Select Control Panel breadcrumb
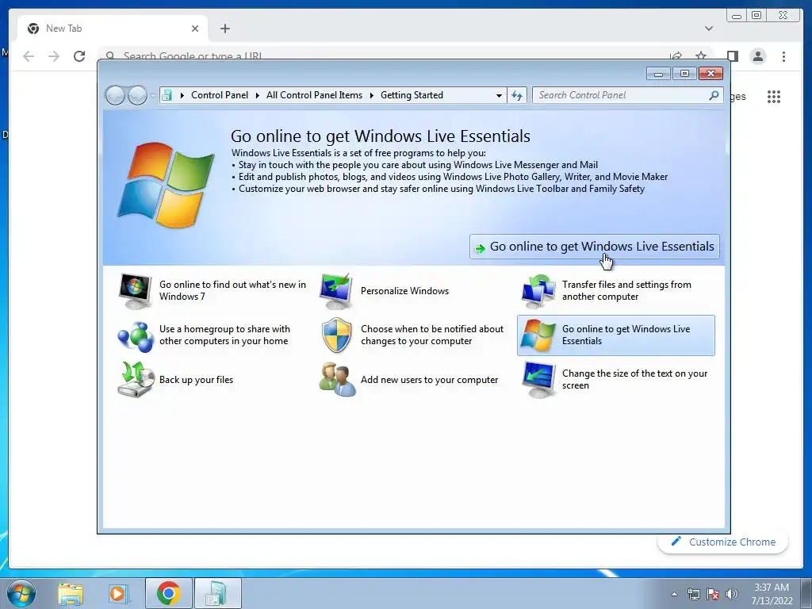 point(220,95)
